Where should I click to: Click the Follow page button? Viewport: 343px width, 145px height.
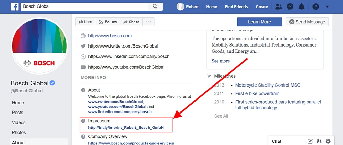coord(108,22)
